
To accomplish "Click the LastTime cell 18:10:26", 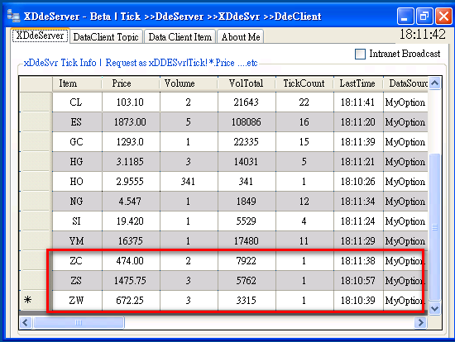I will (x=358, y=182).
